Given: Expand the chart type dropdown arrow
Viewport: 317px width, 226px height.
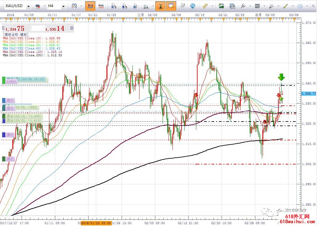Looking at the screenshot, I should coord(81,6).
